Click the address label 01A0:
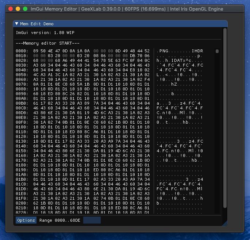This screenshot has width=250, height=240. pos(22,175)
